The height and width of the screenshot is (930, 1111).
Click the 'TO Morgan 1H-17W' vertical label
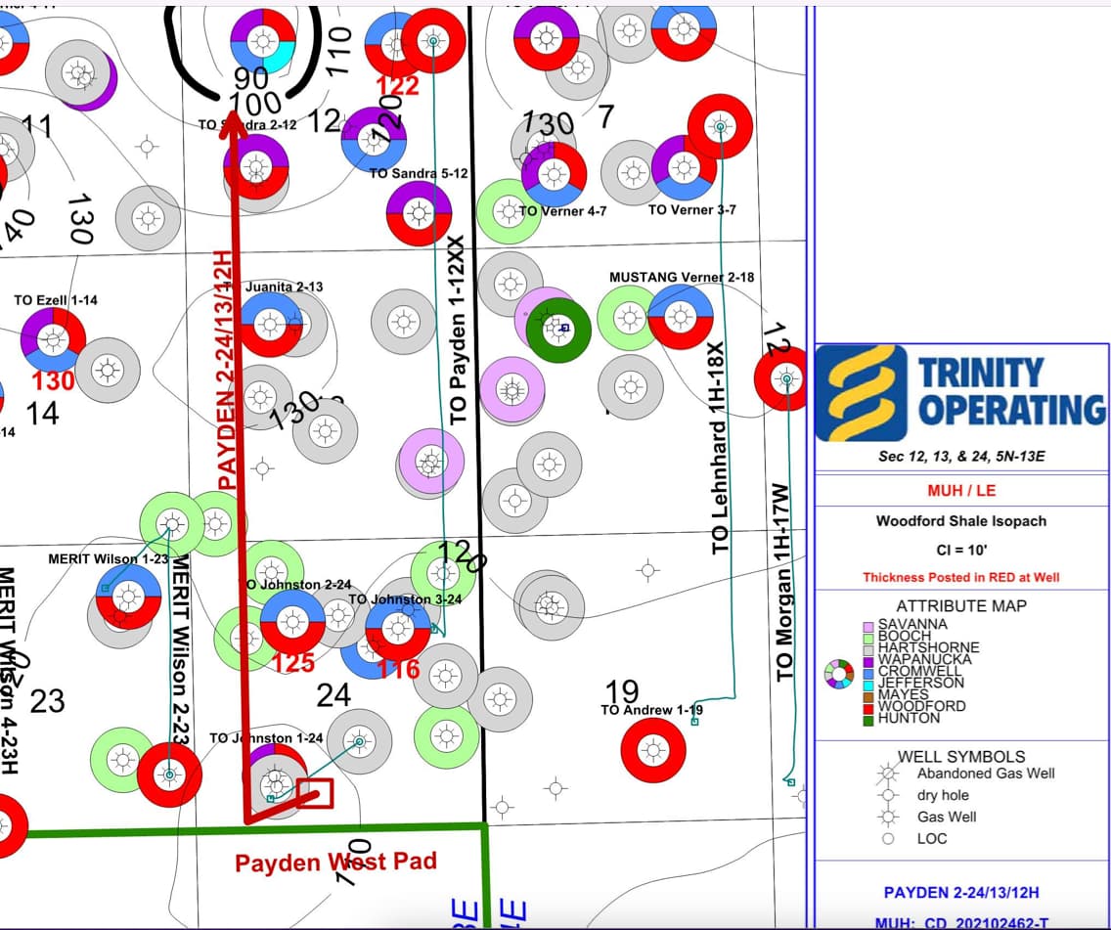[781, 582]
